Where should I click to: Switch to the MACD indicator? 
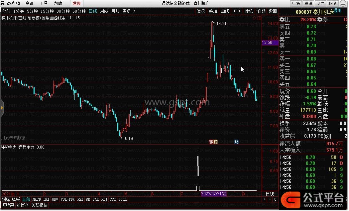click(37, 200)
